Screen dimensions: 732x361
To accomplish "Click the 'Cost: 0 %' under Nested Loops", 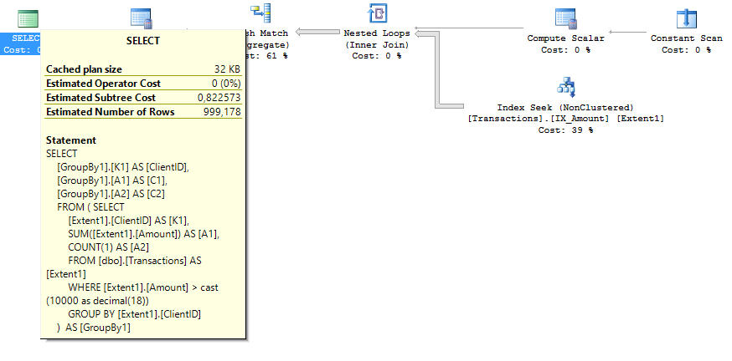I will 377,55.
